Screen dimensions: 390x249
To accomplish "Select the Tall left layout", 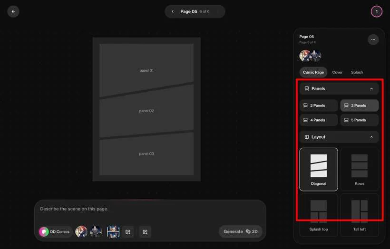I will coord(360,215).
